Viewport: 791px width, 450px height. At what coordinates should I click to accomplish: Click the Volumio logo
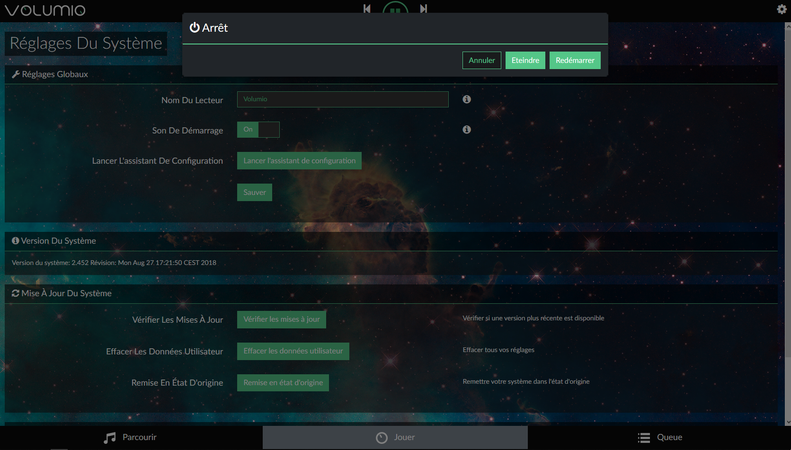[45, 10]
